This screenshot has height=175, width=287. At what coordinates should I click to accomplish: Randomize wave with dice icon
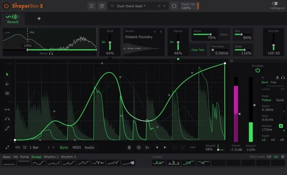(139, 148)
